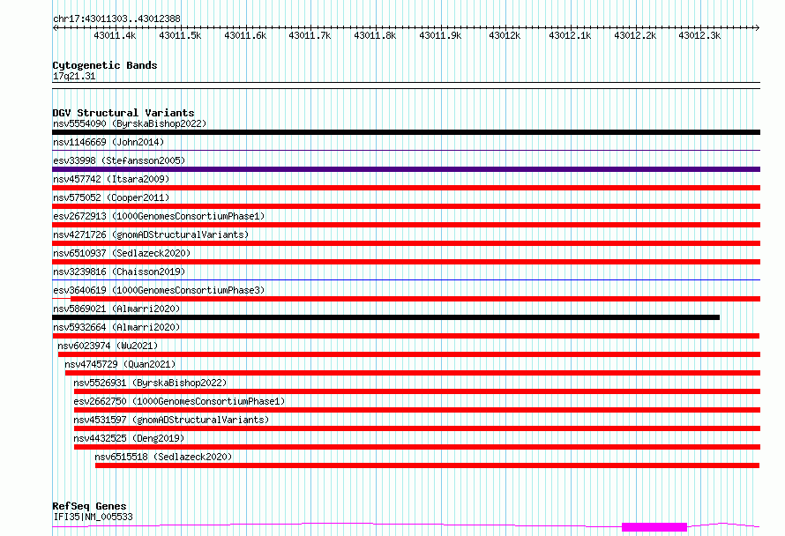Click the red bar under nsv6023974 (Wu2021)

(409, 354)
